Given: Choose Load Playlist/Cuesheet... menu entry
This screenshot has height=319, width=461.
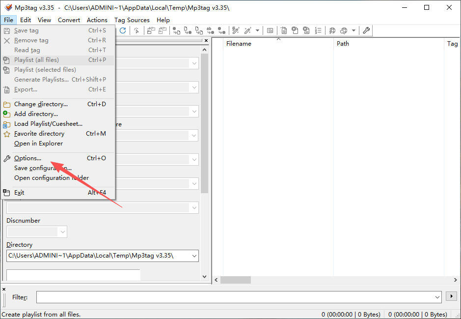Looking at the screenshot, I should pos(57,124).
